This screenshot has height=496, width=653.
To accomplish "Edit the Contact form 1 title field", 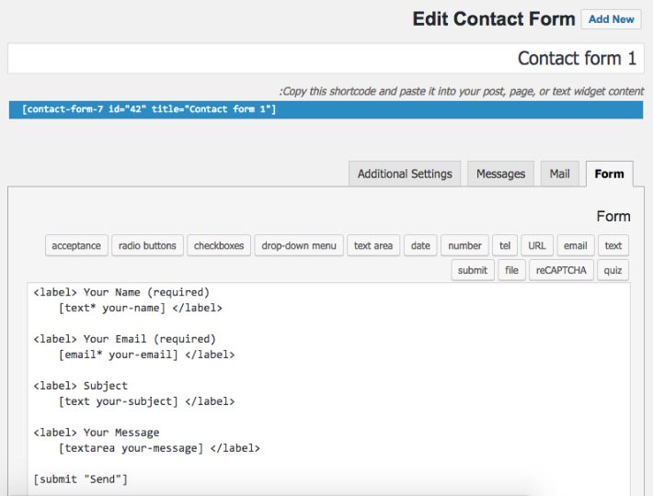I will pos(326,58).
